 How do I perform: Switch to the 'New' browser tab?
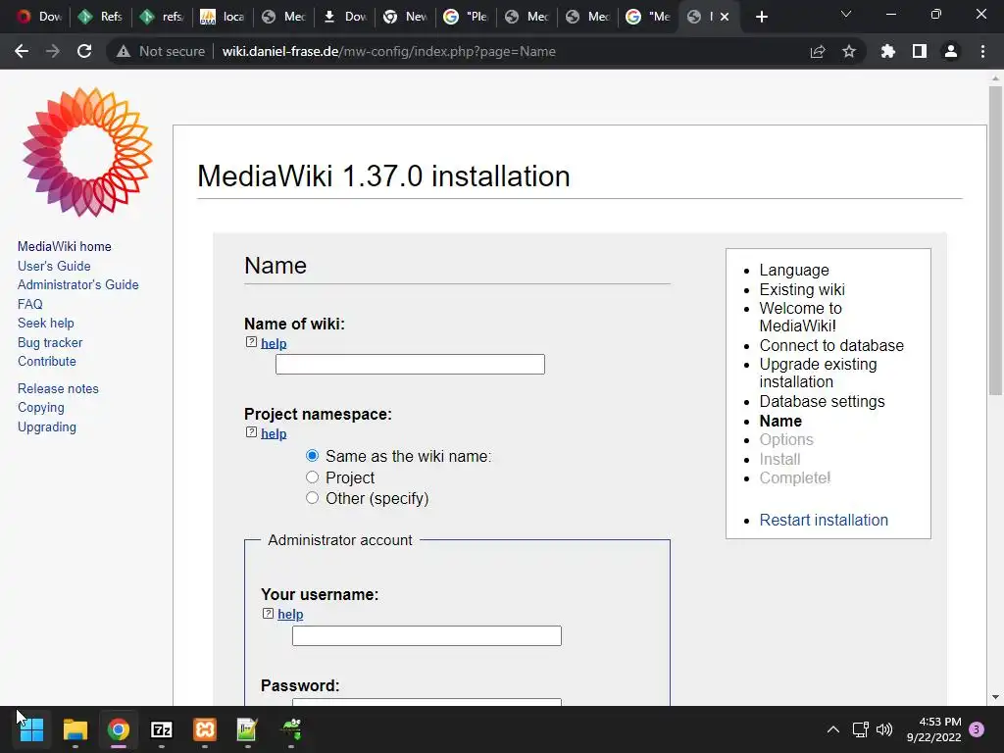(x=405, y=17)
